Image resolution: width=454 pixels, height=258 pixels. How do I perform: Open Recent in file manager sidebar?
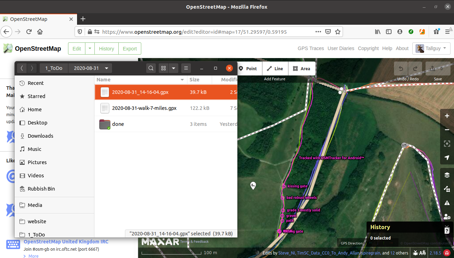click(54, 83)
